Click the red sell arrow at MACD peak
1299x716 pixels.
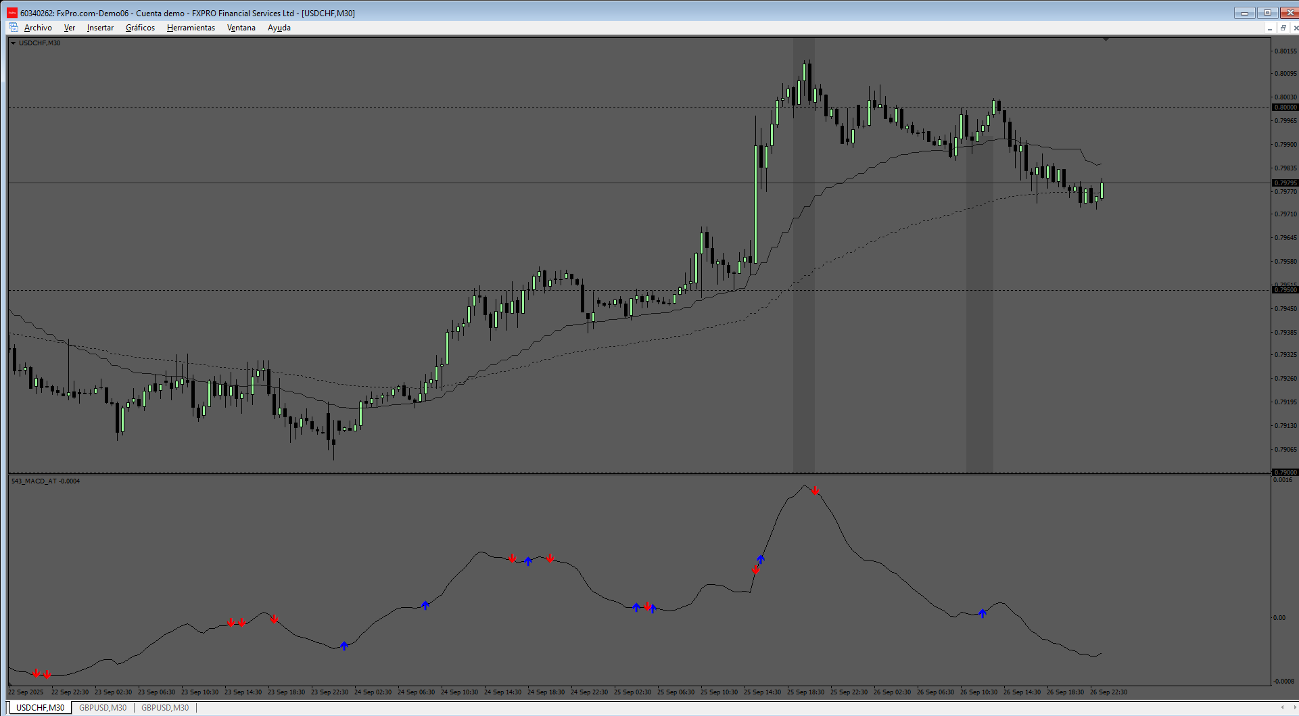(x=816, y=490)
